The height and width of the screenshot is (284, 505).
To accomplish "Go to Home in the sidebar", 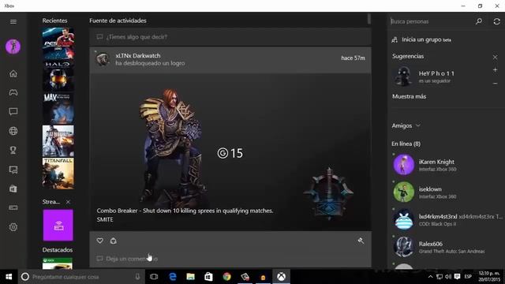I will (x=13, y=73).
